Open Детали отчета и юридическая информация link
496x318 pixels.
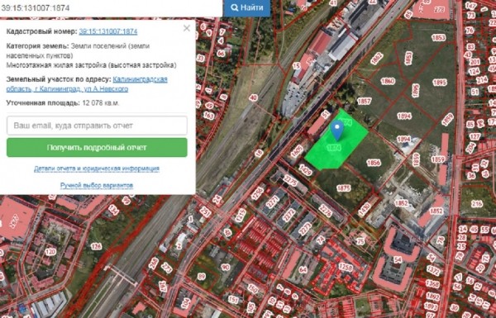(x=97, y=168)
